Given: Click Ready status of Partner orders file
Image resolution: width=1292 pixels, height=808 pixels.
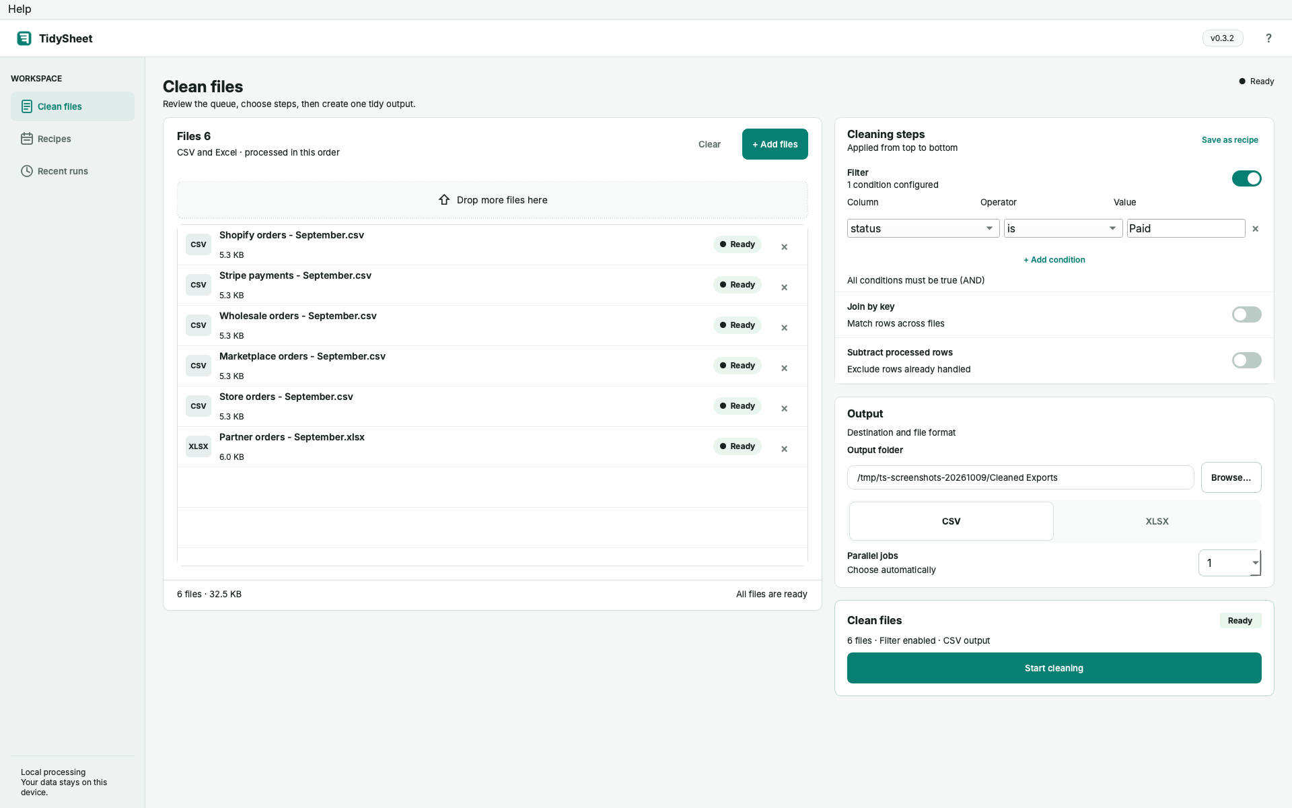Looking at the screenshot, I should click(738, 446).
